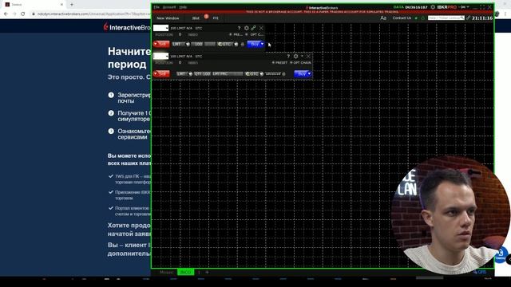Screen dimensions: 511x287
Task: Click the red notification badge beside IBot
Action: click(x=206, y=16)
